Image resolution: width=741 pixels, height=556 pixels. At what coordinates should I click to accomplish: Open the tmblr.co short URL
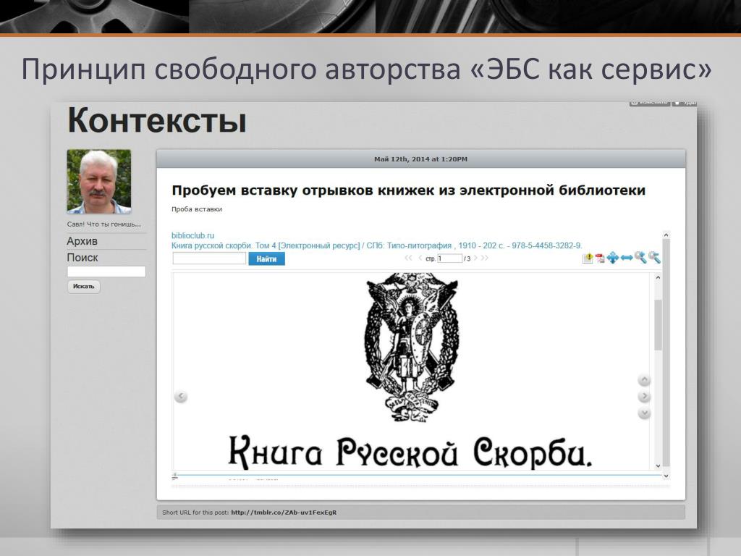(x=284, y=512)
